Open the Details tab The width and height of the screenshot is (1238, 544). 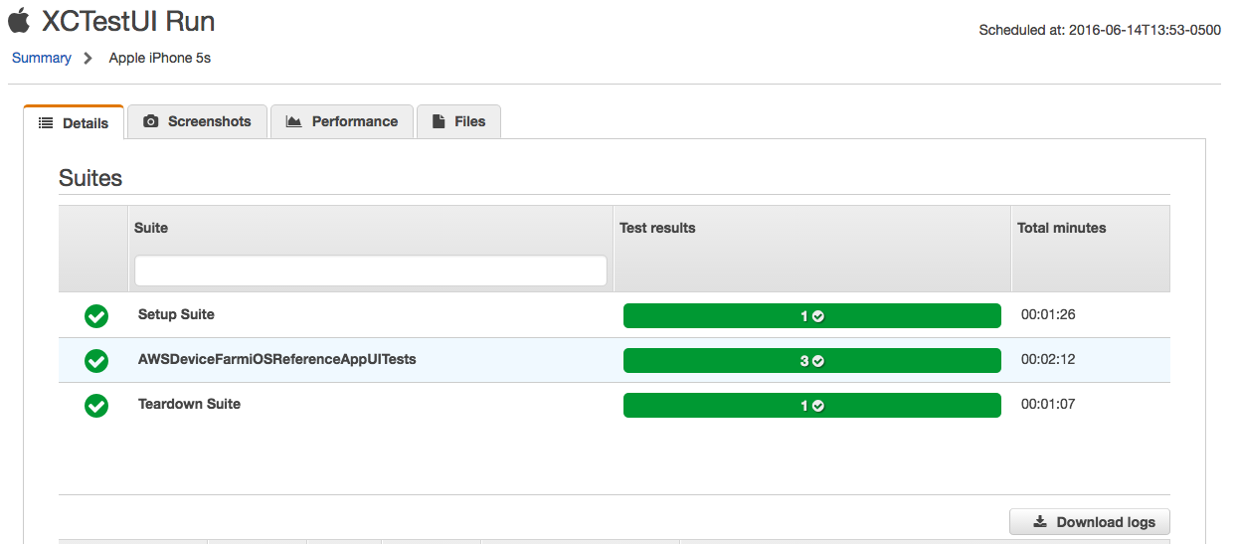click(x=74, y=122)
